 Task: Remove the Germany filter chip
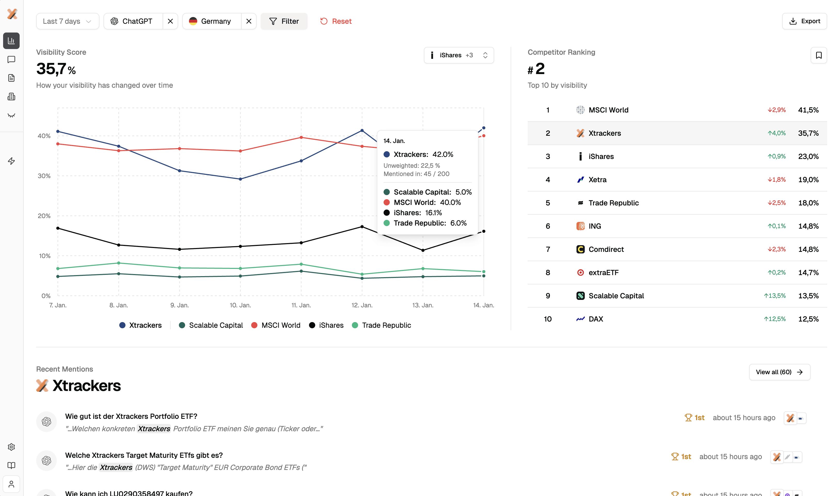(249, 21)
